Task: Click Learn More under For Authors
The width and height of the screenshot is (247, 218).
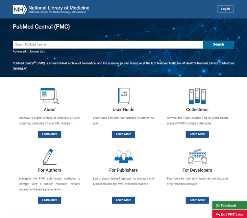Action: [x=50, y=200]
